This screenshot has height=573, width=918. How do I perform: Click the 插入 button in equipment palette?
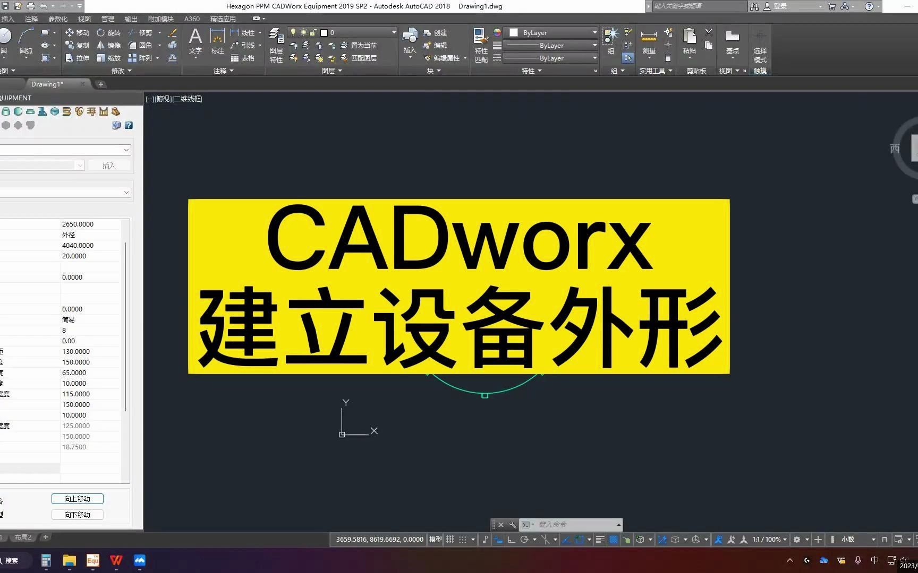tap(109, 166)
